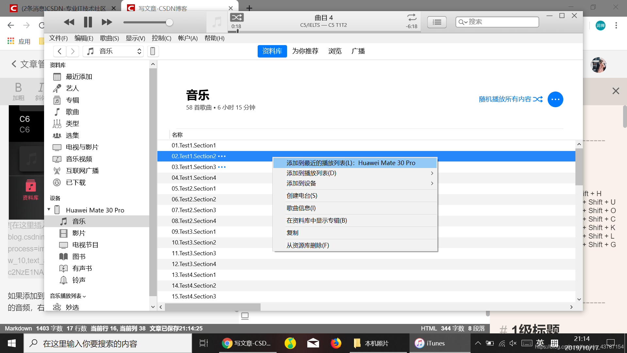Select 类型 genre icon in sidebar

(57, 124)
